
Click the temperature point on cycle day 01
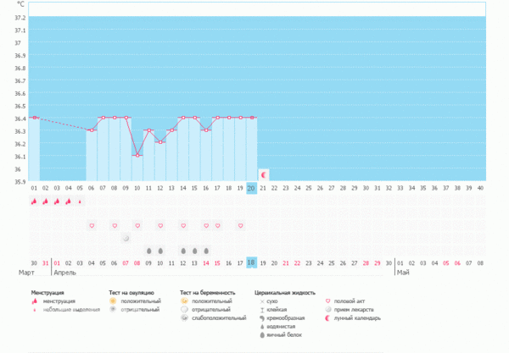point(34,118)
